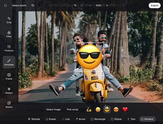
Task: Open the Frame tab
Action: 9,76
